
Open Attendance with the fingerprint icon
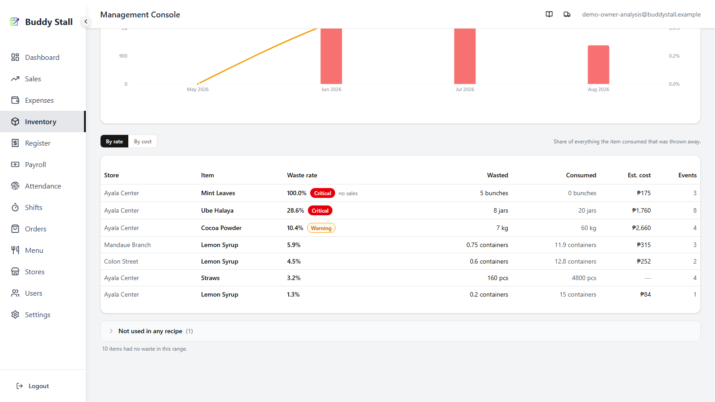[15, 186]
